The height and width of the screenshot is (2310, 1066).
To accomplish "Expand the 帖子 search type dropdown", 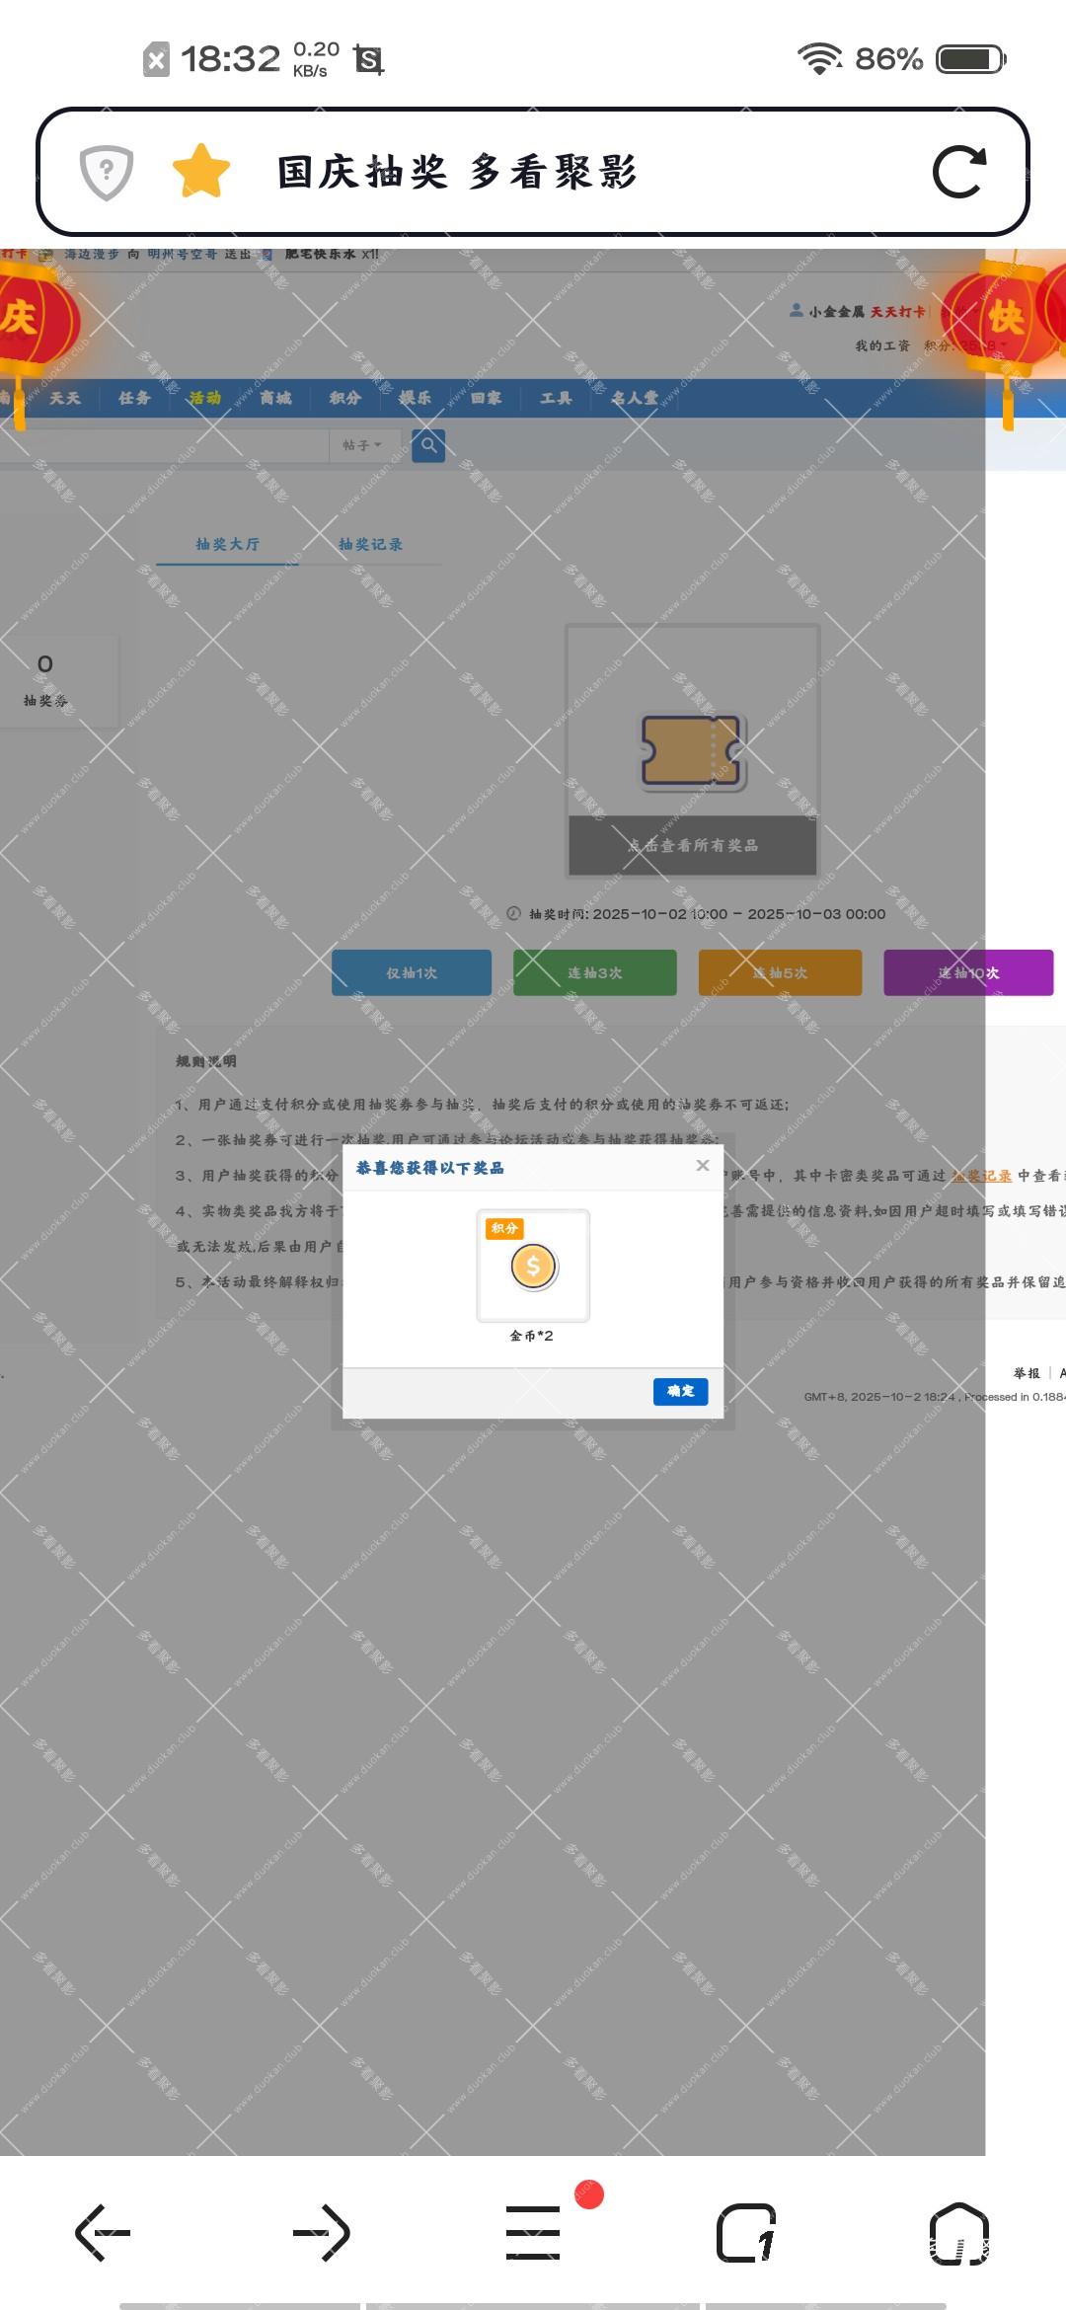I will tap(361, 445).
